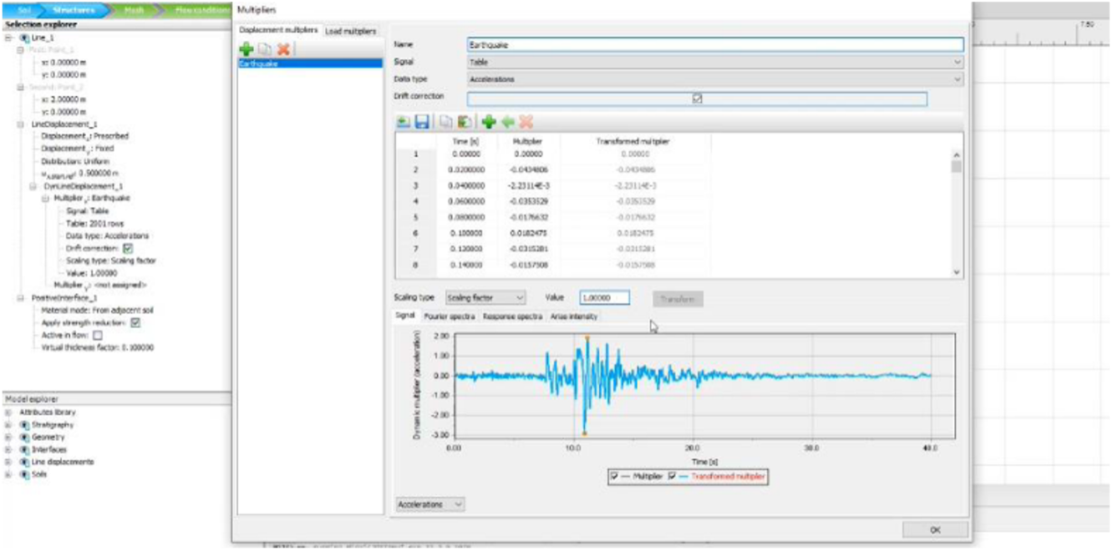Image resolution: width=1113 pixels, height=551 pixels.
Task: Click the scaling Value input field
Action: 604,298
